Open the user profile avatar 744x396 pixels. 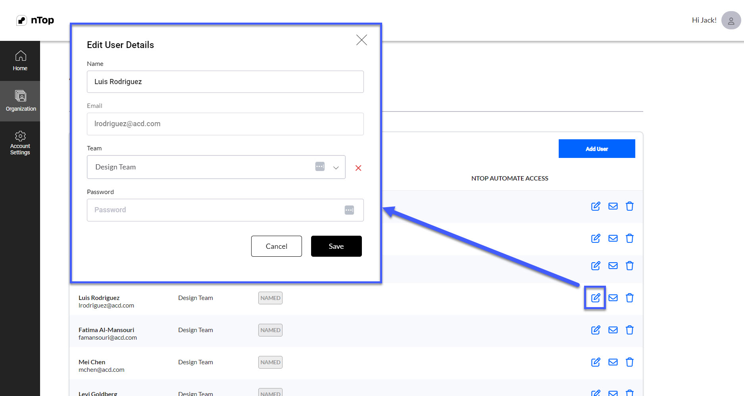(x=731, y=20)
